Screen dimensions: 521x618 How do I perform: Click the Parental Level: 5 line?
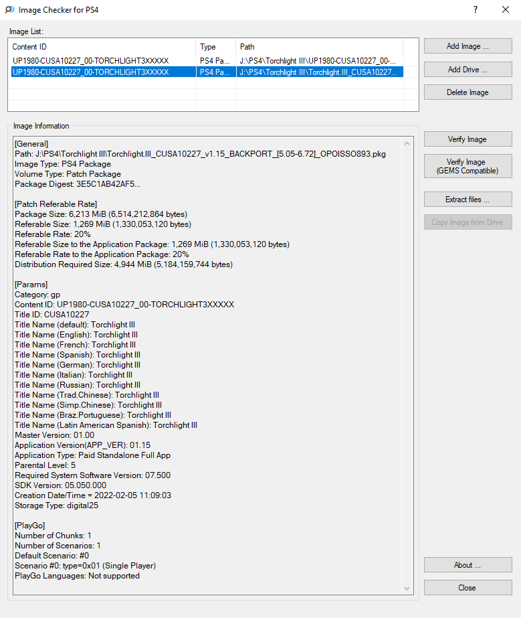pos(45,465)
